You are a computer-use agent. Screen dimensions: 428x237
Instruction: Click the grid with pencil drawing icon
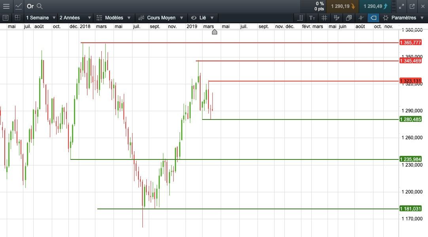[x=337, y=18]
